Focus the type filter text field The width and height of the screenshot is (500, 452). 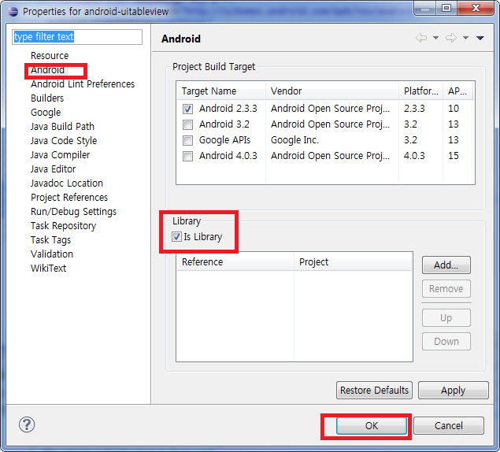pyautogui.click(x=77, y=37)
